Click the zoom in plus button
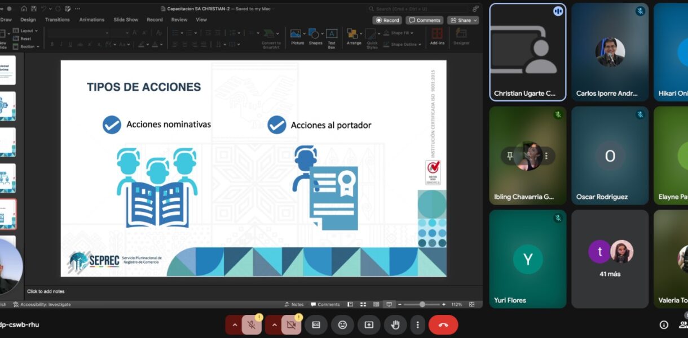688x338 pixels. pos(444,304)
